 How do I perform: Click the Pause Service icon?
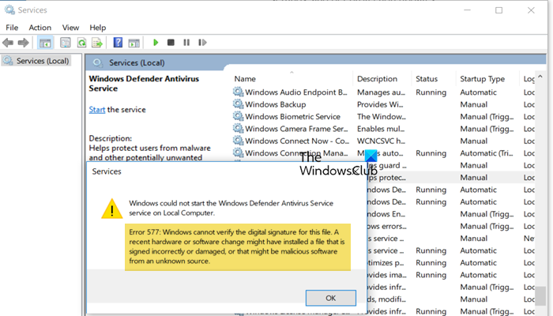186,43
